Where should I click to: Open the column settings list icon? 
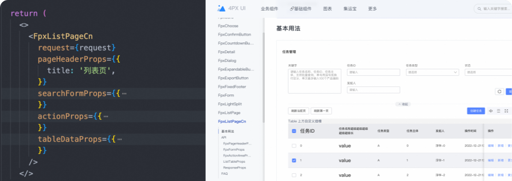tap(499, 111)
